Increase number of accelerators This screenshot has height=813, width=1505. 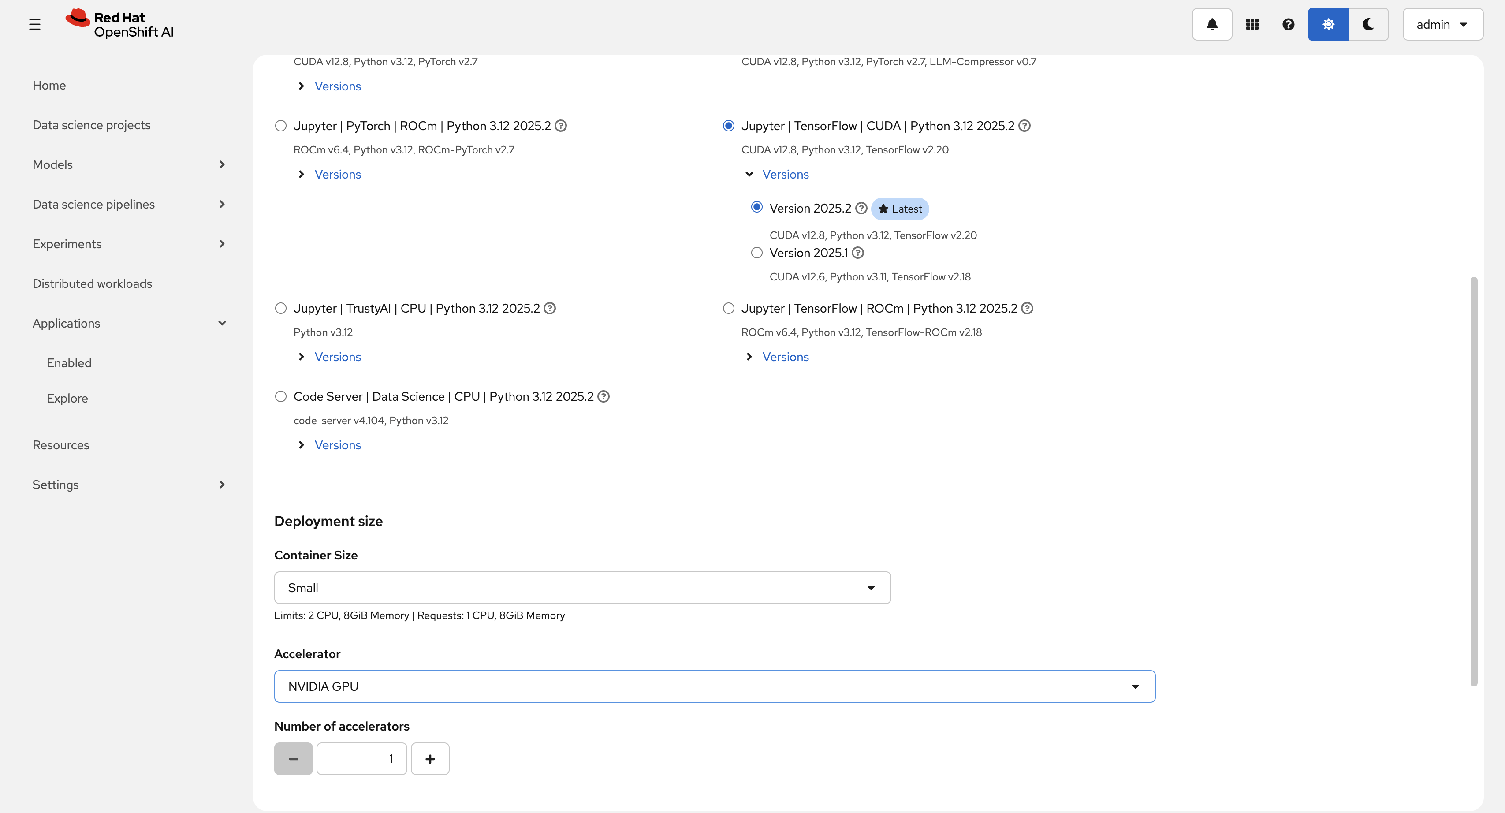430,759
